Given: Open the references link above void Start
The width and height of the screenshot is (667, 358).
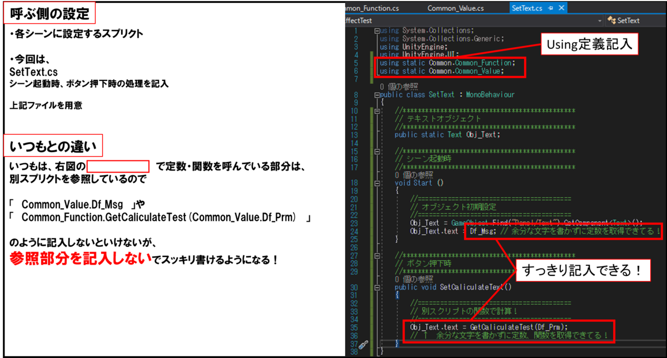Looking at the screenshot, I should click(x=414, y=175).
